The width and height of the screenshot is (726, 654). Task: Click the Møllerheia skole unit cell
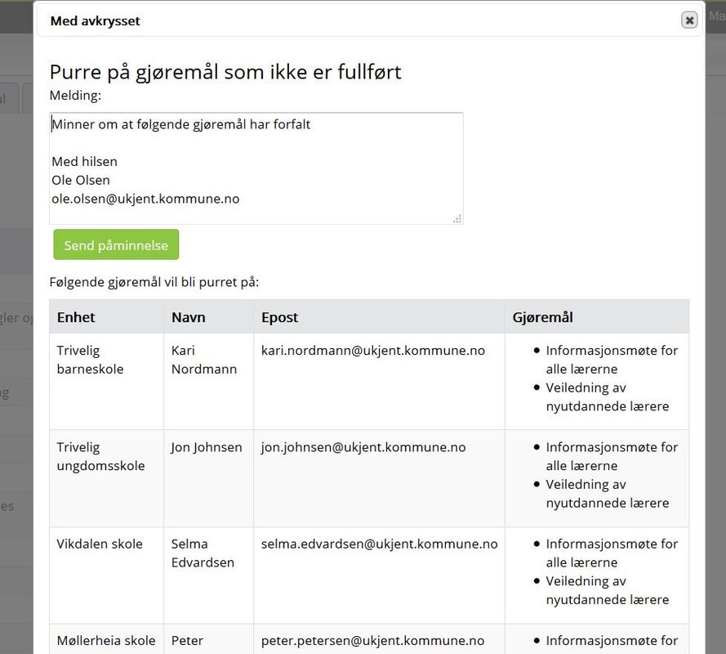coord(106,639)
